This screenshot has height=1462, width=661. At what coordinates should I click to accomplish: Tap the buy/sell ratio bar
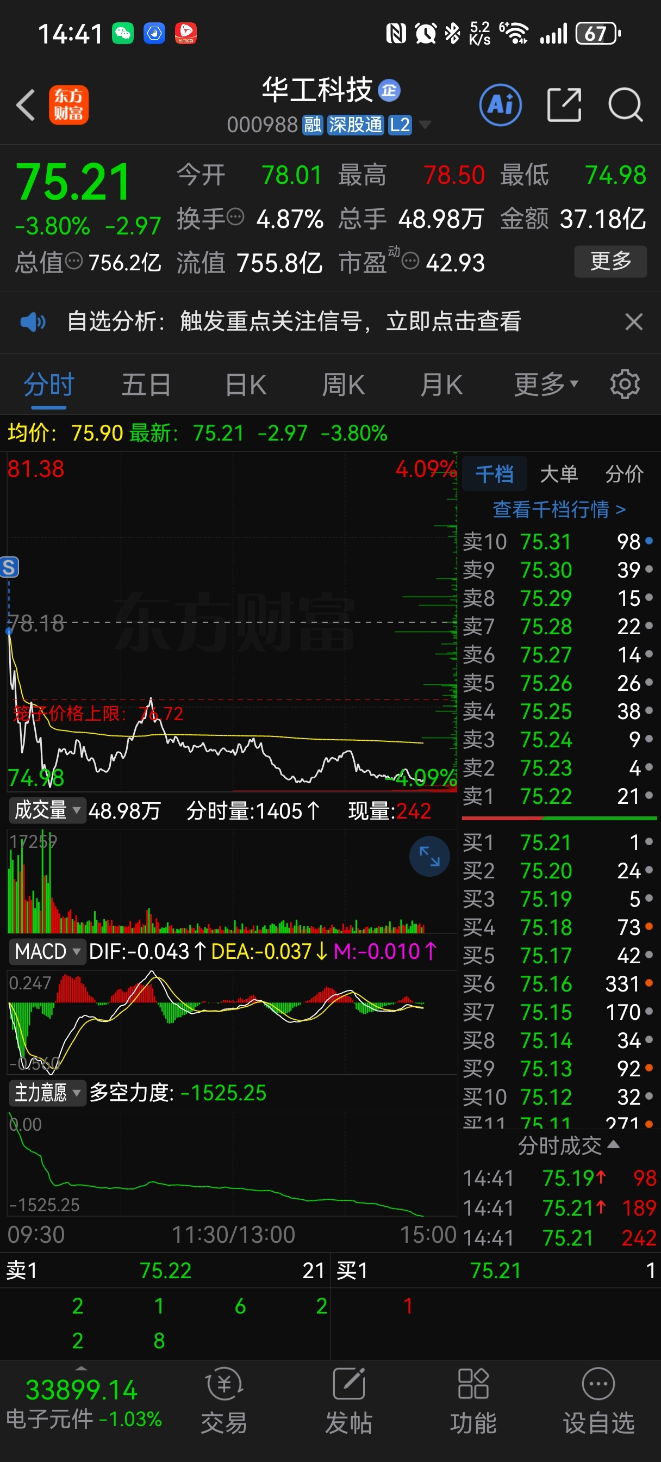coord(559,819)
